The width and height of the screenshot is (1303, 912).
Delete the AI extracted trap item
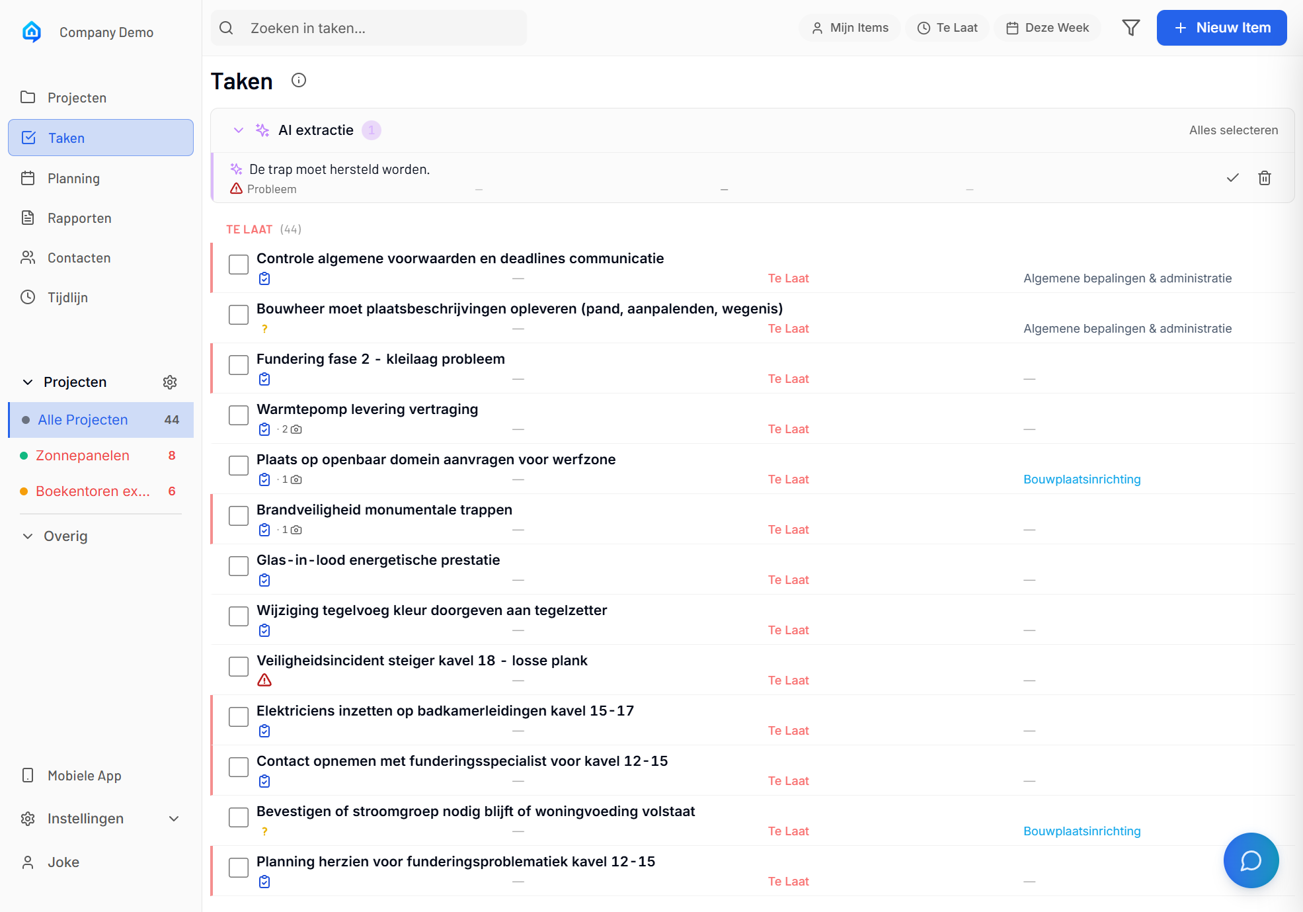(x=1264, y=178)
